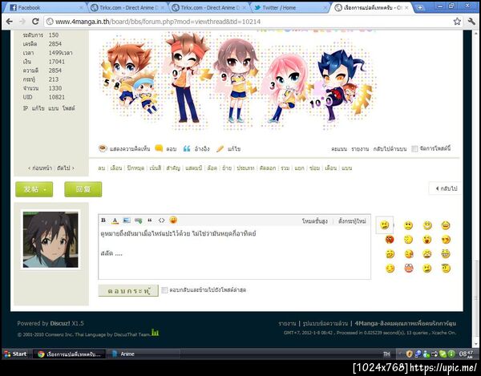Click the ตอบ reply link under post

(172, 149)
